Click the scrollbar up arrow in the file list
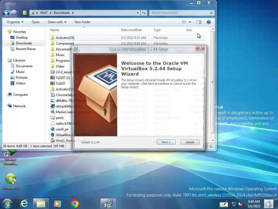The image size is (278, 209). click(213, 29)
